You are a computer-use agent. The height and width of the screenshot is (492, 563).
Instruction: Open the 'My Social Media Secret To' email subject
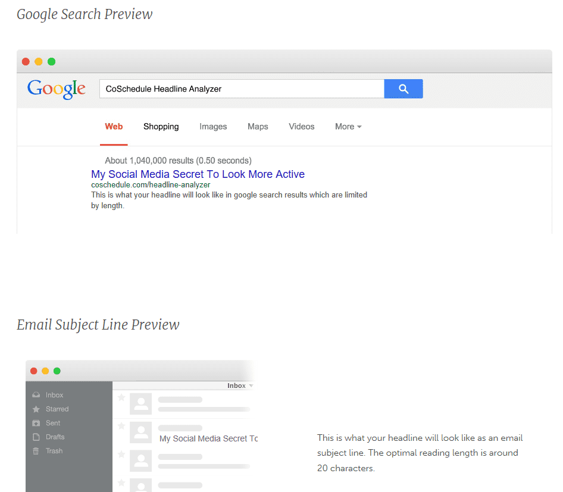[x=209, y=438]
